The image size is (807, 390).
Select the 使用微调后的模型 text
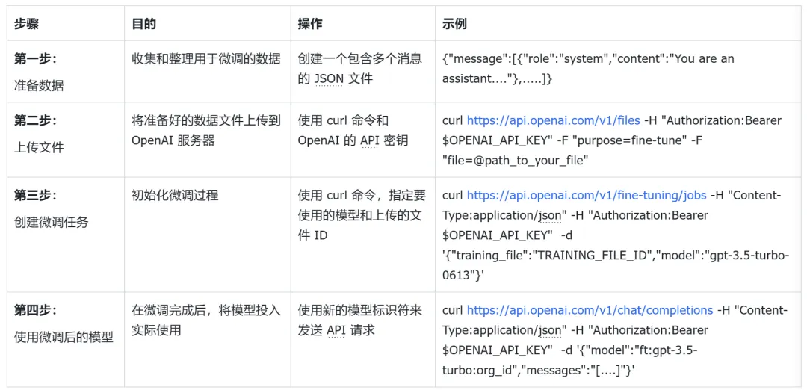coord(64,338)
